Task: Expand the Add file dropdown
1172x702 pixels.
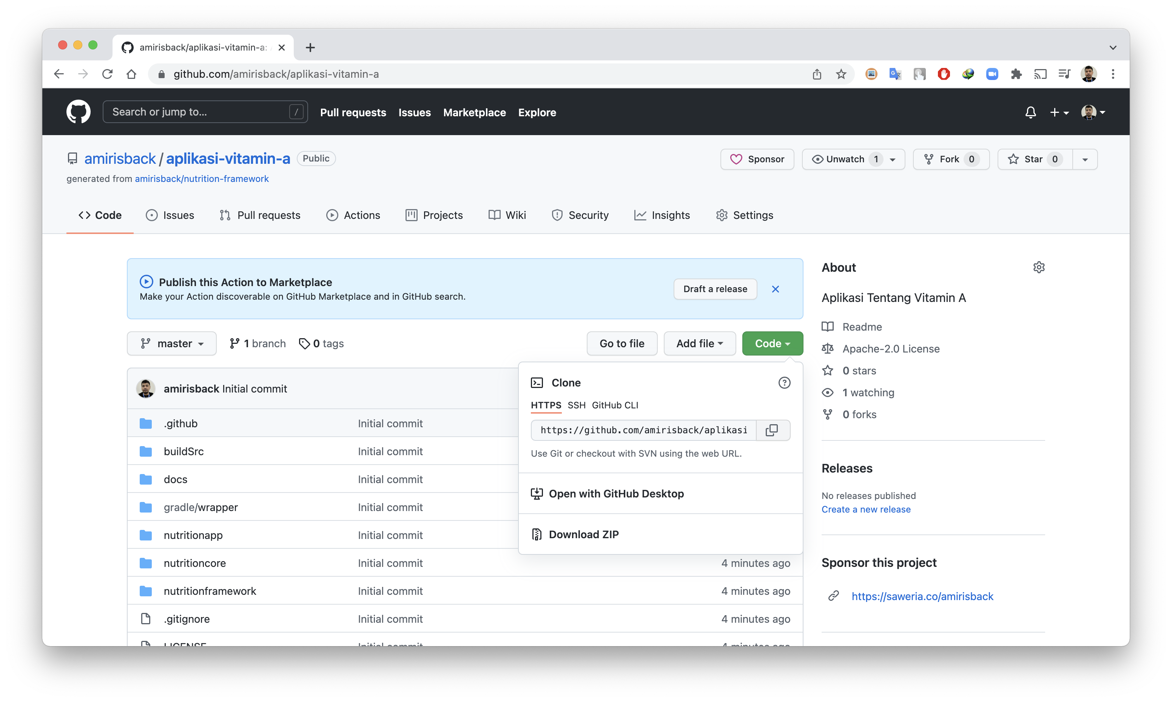Action: 699,343
